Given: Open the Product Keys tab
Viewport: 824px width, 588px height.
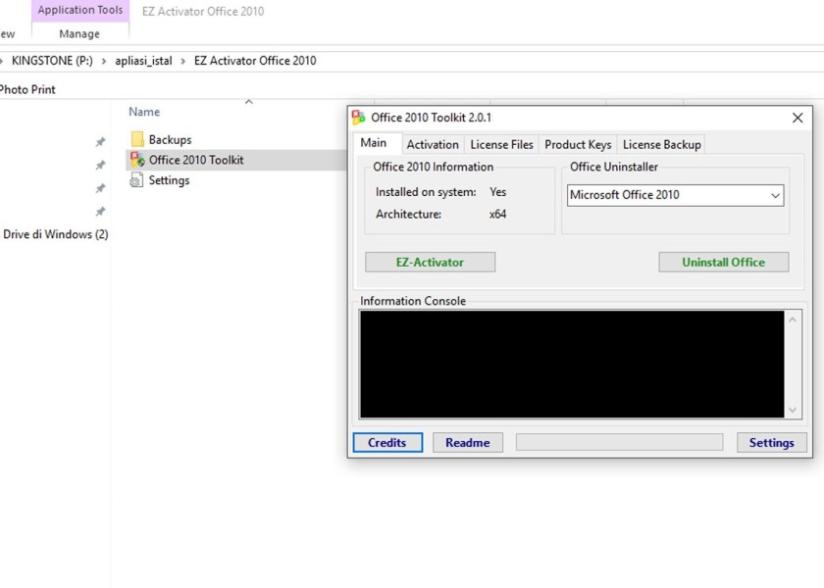Looking at the screenshot, I should (x=578, y=144).
